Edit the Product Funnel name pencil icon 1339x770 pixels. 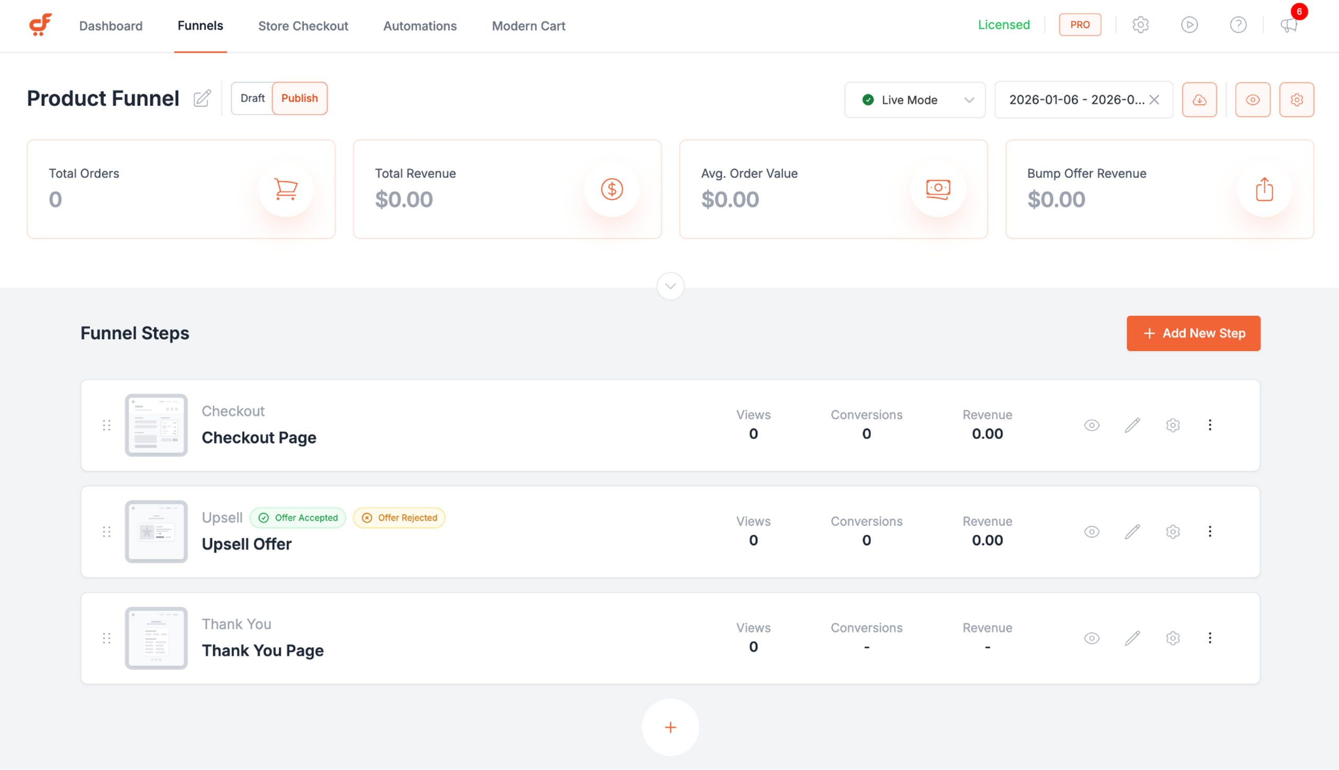pyautogui.click(x=202, y=98)
